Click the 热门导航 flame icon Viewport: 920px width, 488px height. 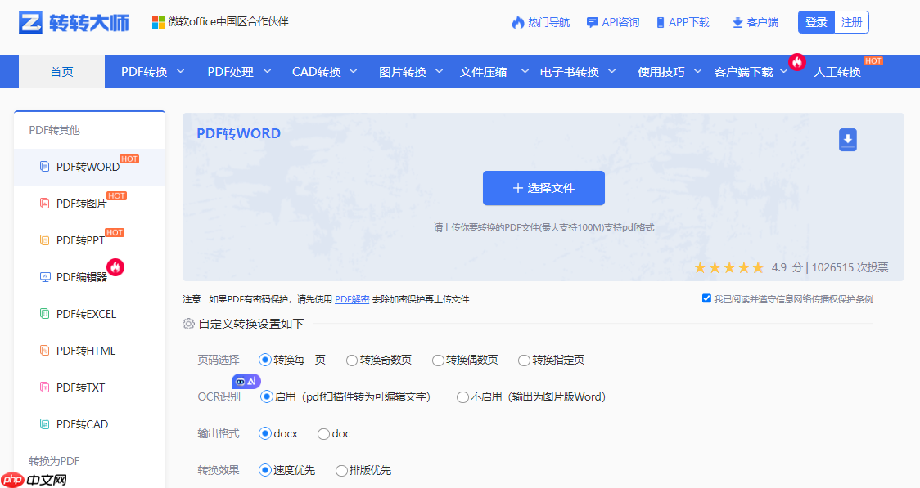519,22
